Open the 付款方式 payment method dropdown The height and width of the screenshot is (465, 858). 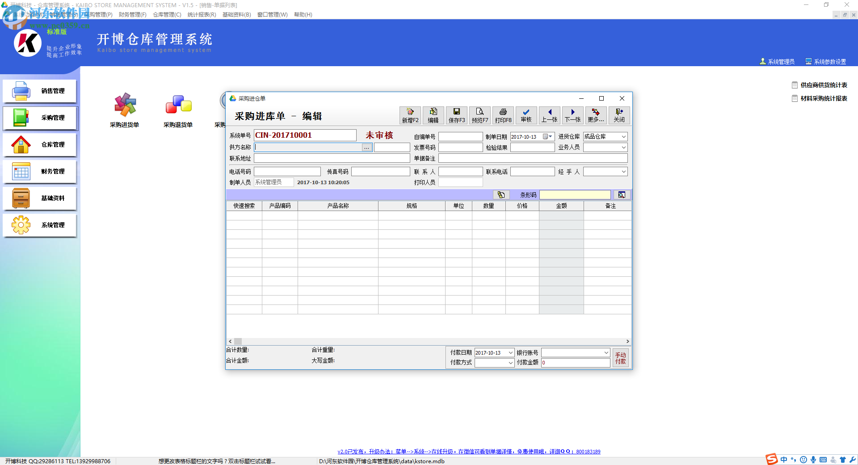click(510, 363)
